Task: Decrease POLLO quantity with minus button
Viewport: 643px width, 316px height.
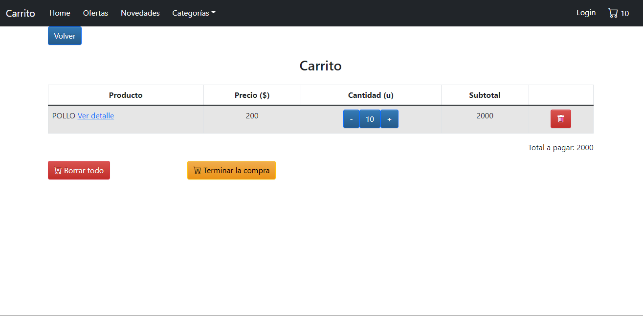Action: tap(351, 119)
